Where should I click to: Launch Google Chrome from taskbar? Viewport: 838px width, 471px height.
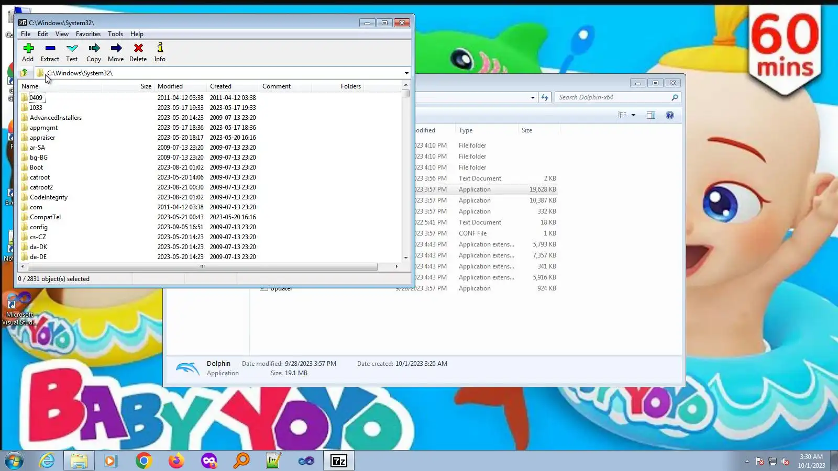144,461
